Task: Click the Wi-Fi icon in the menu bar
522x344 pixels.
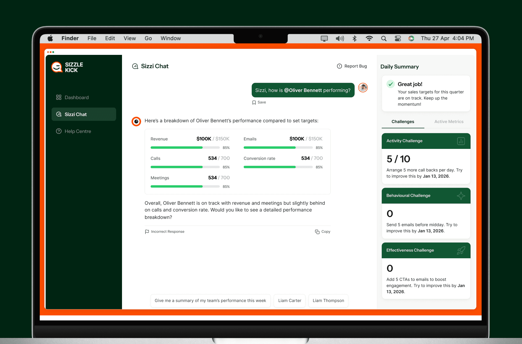Action: [x=369, y=39]
